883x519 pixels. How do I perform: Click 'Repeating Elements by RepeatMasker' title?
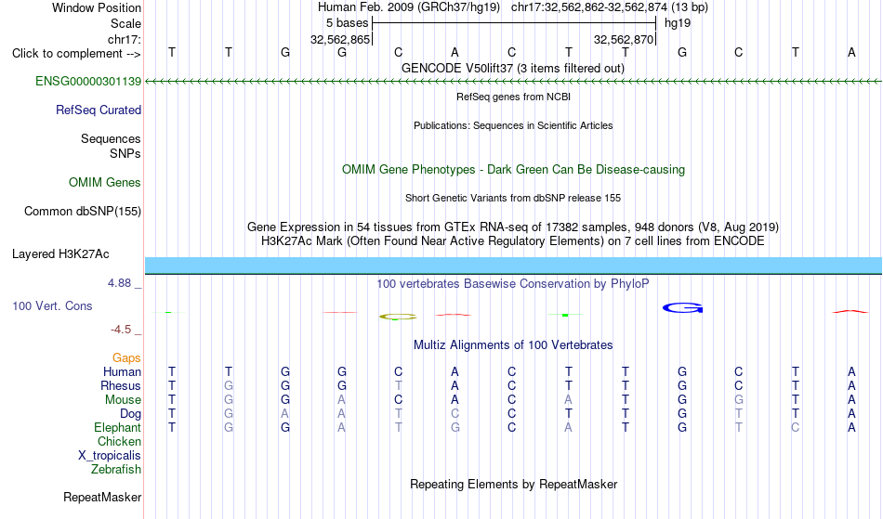[514, 485]
